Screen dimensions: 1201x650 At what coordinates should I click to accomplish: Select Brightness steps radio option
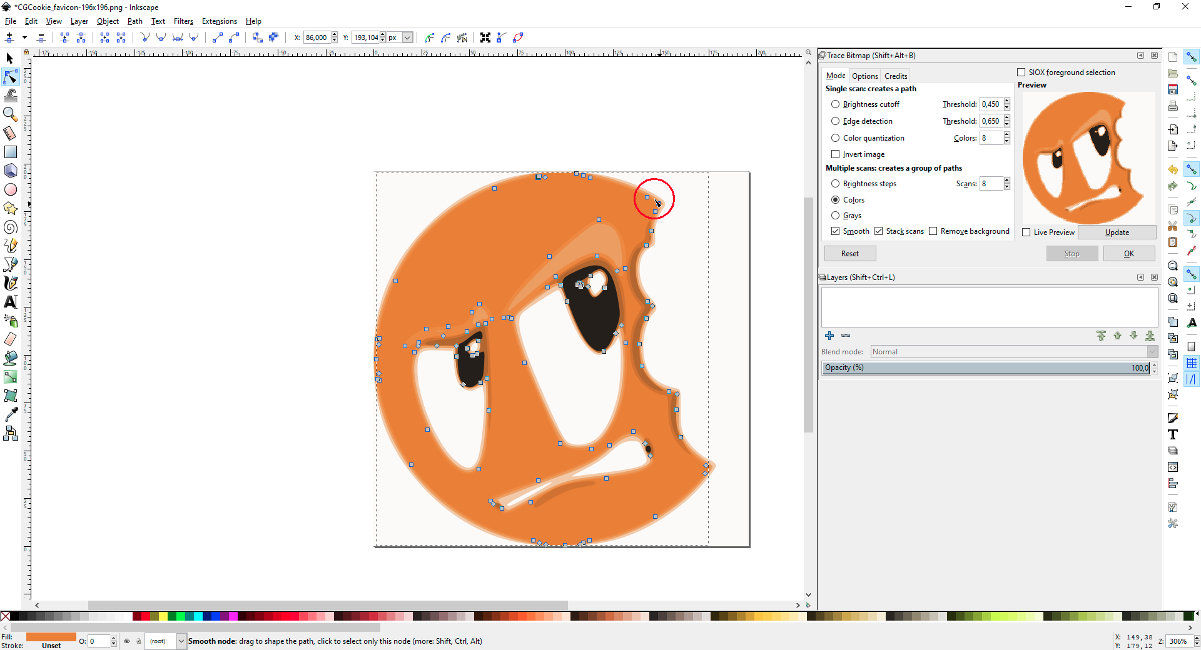[836, 184]
